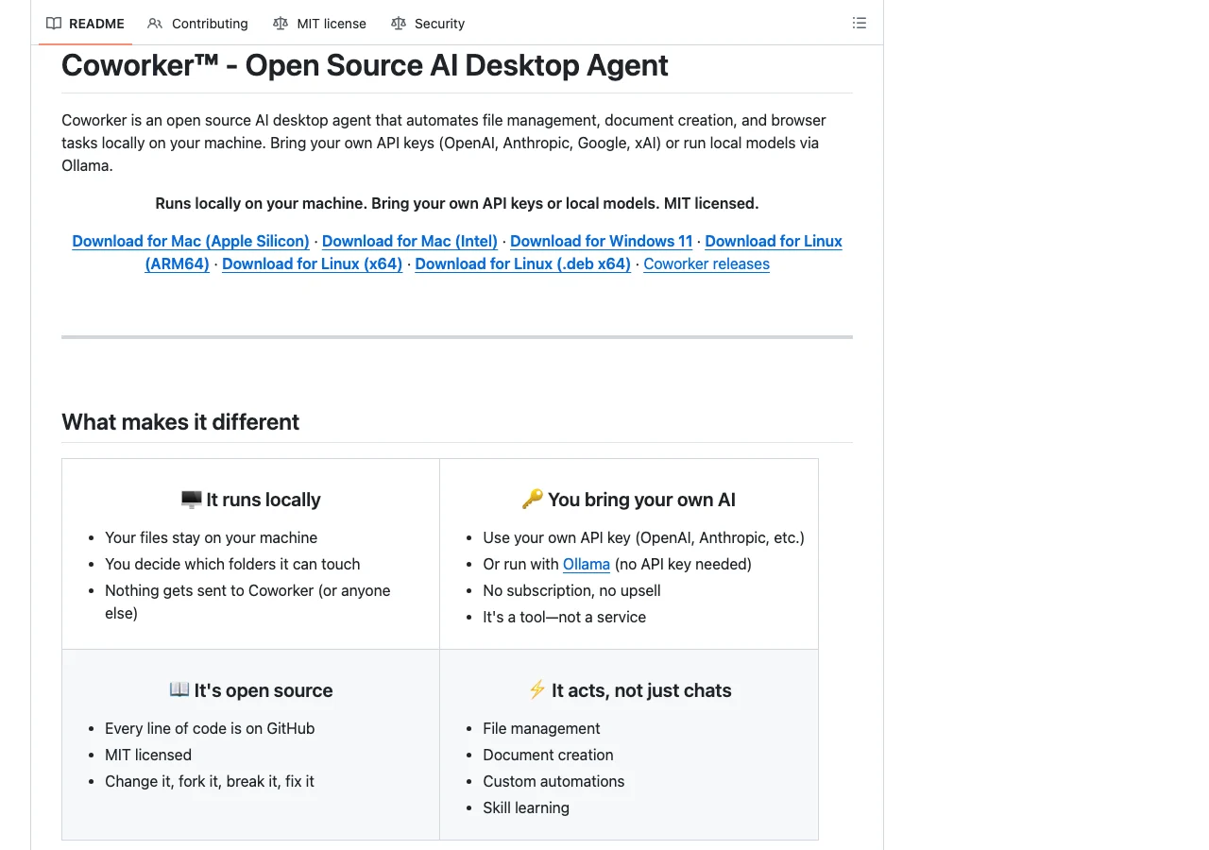Click Your files stay on your machine
This screenshot has width=1209, height=850.
(x=211, y=537)
